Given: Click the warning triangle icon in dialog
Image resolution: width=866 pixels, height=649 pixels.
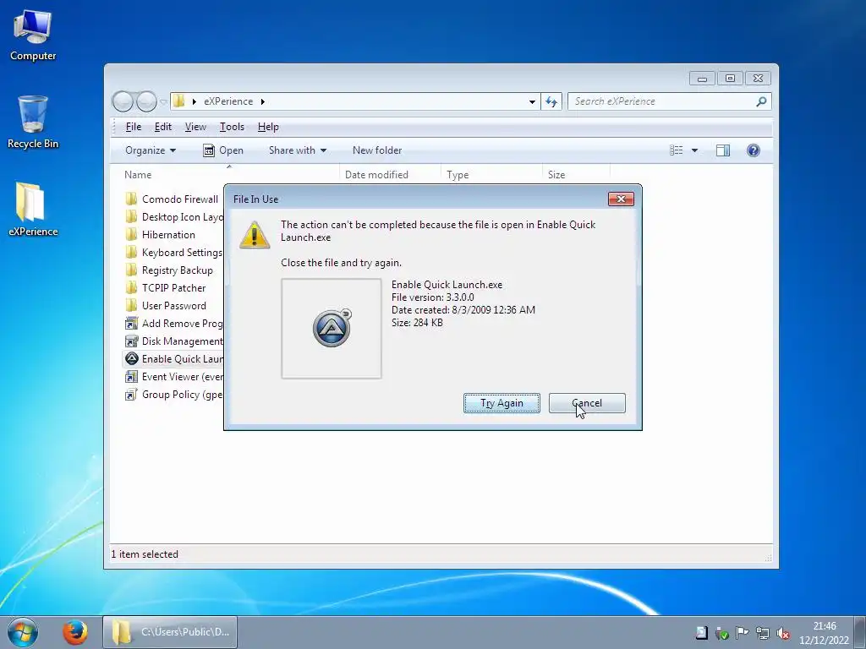Looking at the screenshot, I should coord(254,235).
